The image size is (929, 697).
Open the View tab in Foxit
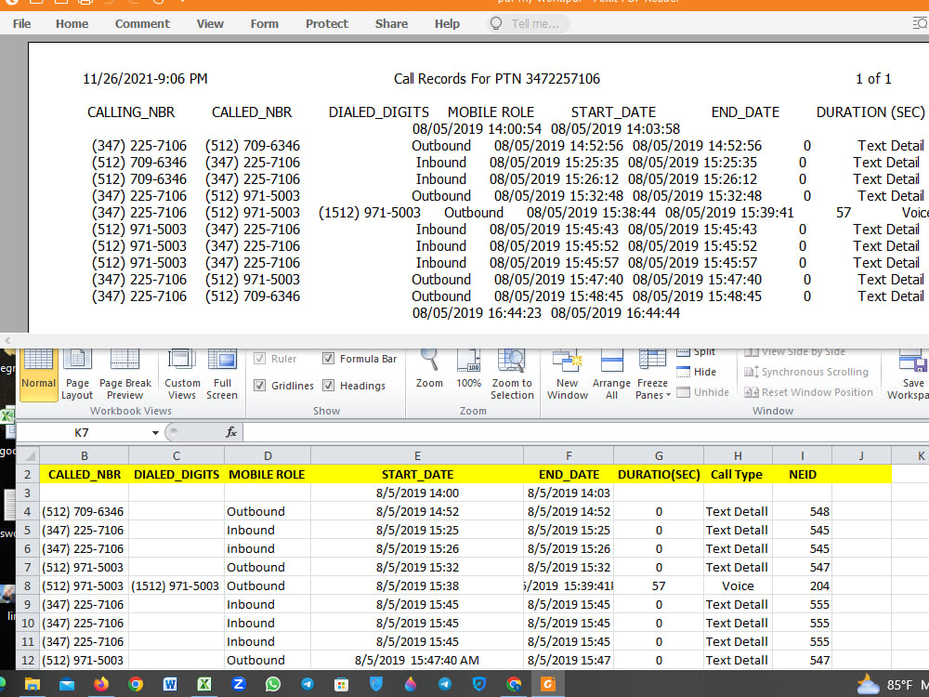pyautogui.click(x=210, y=24)
